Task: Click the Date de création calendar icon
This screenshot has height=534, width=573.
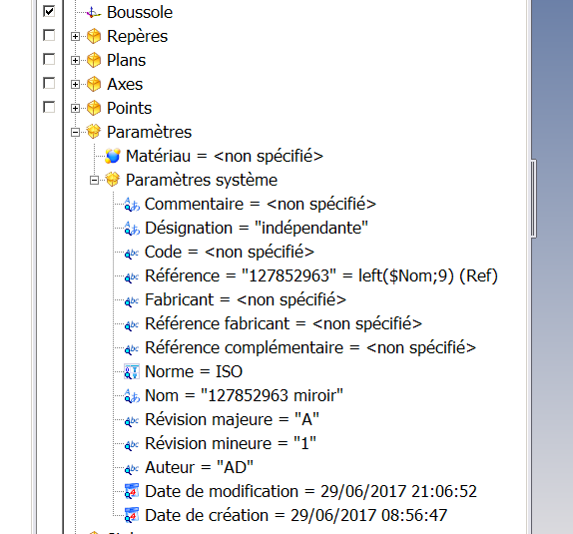Action: pyautogui.click(x=132, y=515)
